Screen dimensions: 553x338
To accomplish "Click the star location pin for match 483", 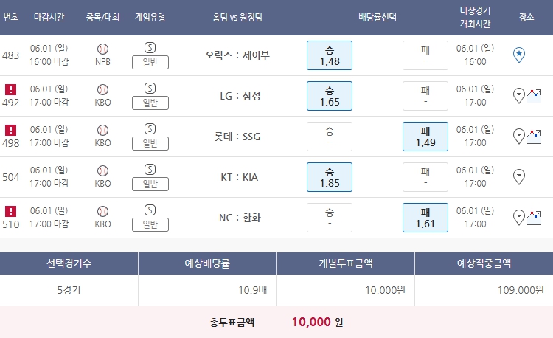I will click(518, 54).
